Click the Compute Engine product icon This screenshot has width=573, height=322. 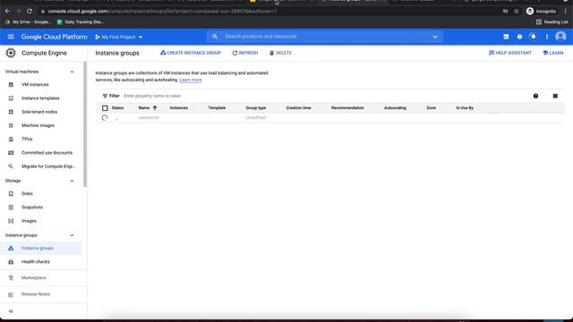(11, 53)
